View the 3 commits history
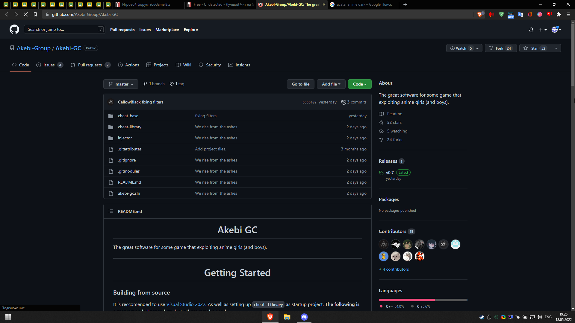575x323 pixels. point(354,102)
